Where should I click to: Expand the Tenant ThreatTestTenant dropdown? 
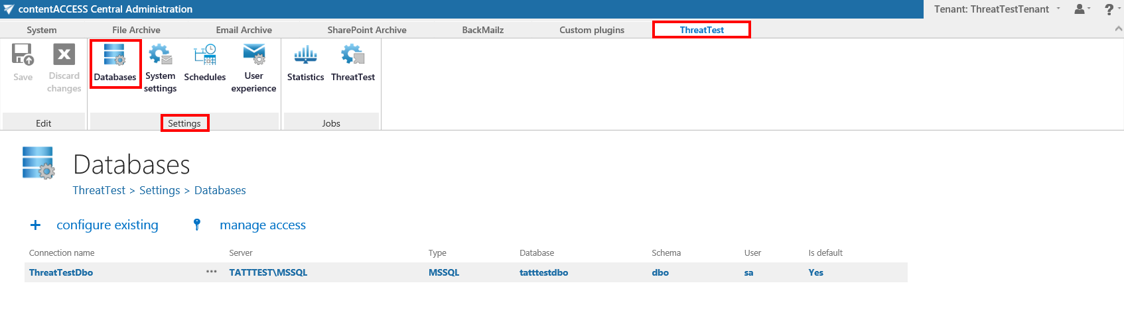click(1059, 9)
